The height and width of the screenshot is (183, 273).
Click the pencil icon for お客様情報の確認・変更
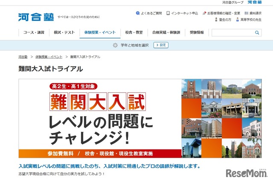(x=204, y=13)
